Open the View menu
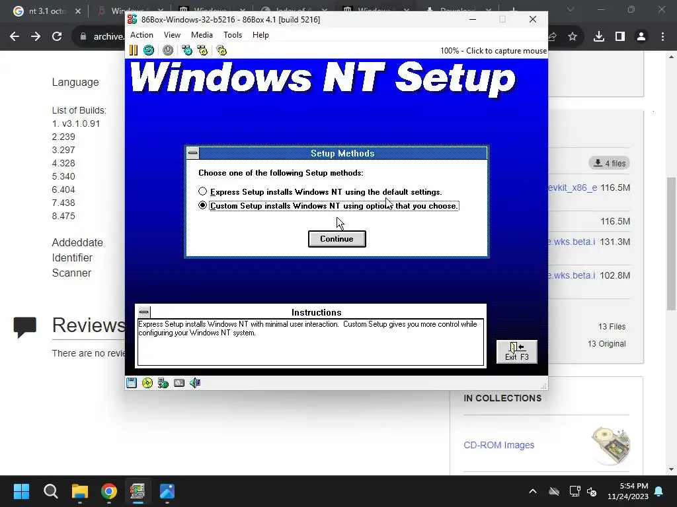The height and width of the screenshot is (507, 677). 172,35
